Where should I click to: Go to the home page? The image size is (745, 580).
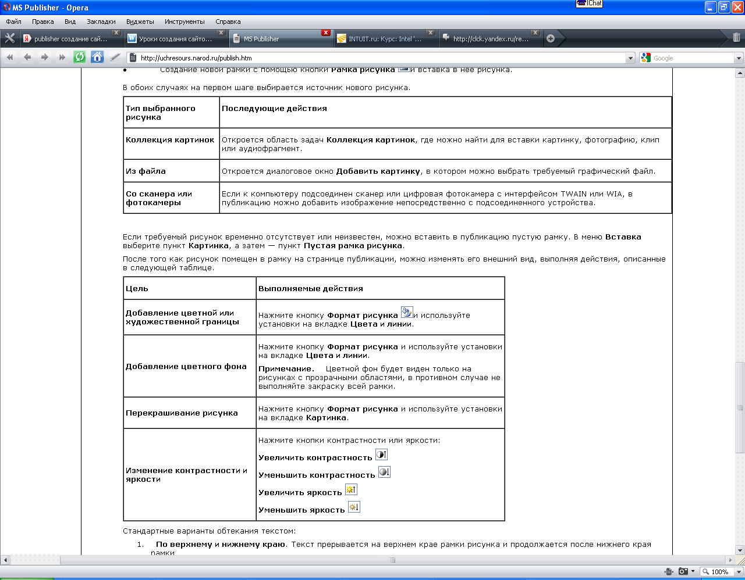[x=97, y=57]
